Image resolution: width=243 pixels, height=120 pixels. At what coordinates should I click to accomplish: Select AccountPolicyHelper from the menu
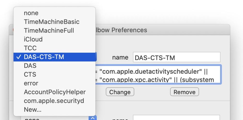tap(55, 92)
